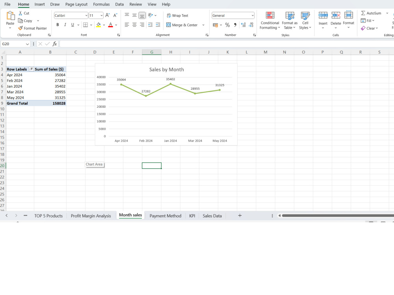
Task: Show hidden sheet tabs via ellipsis
Action: click(x=25, y=216)
